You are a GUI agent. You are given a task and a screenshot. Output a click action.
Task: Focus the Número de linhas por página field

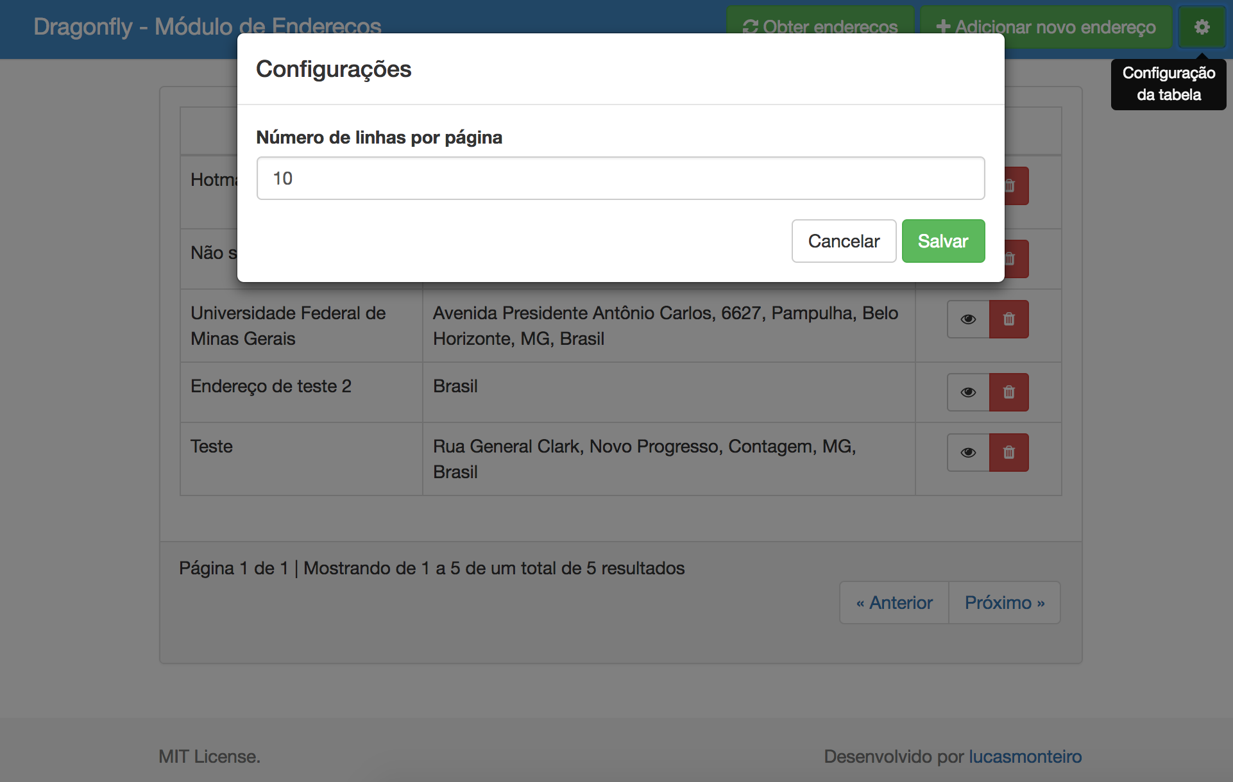point(620,178)
